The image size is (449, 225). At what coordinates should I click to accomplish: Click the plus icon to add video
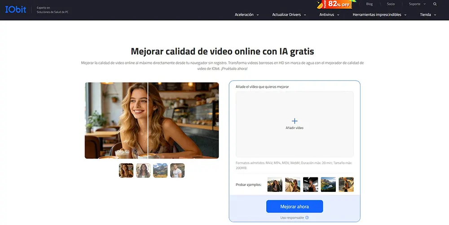(x=295, y=121)
